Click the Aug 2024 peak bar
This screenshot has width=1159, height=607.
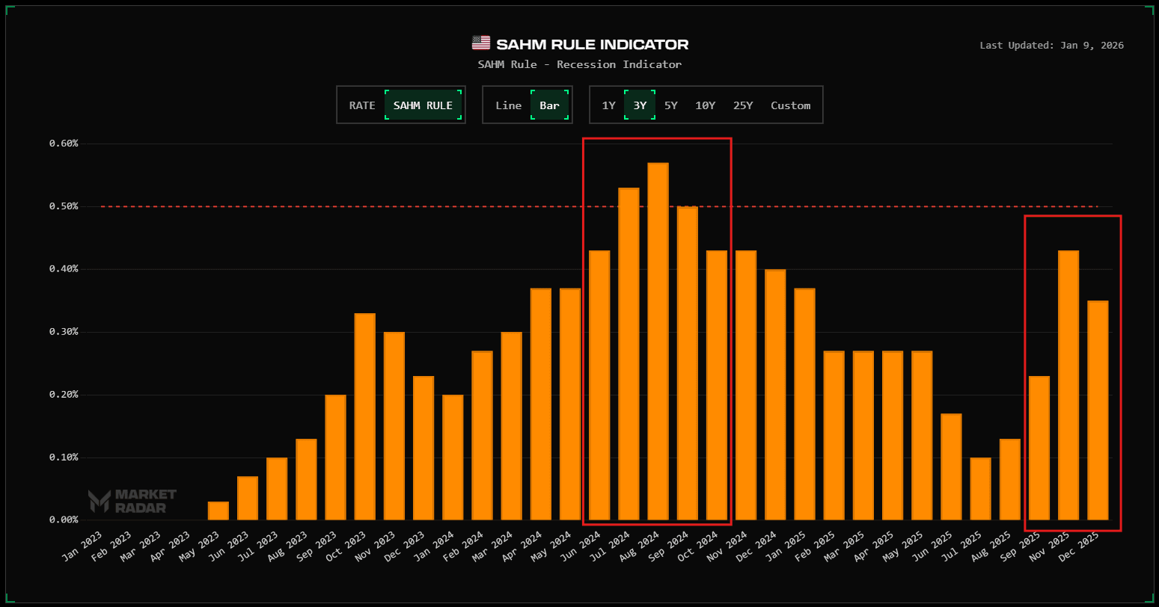click(658, 341)
